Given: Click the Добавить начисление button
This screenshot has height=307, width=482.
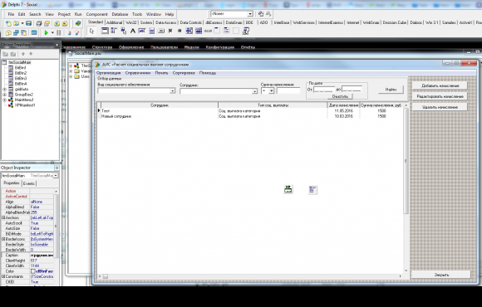Looking at the screenshot, I should pyautogui.click(x=440, y=85).
